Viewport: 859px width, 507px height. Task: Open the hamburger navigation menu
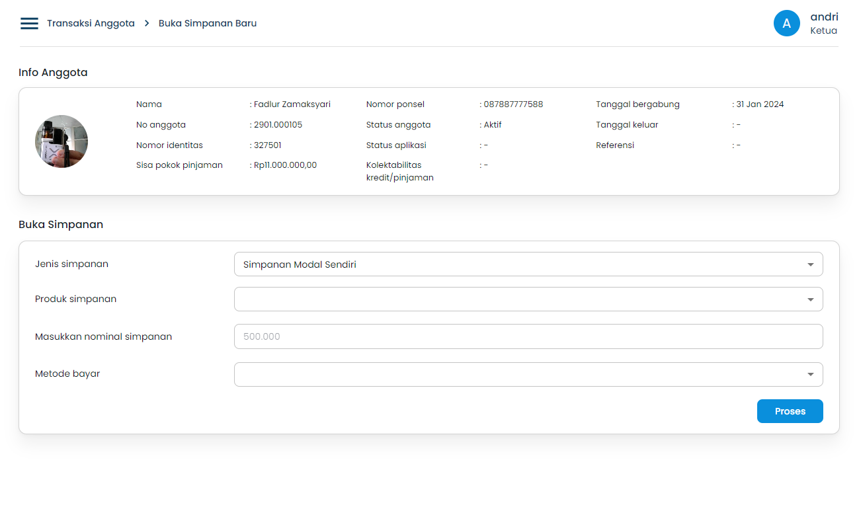click(x=29, y=23)
